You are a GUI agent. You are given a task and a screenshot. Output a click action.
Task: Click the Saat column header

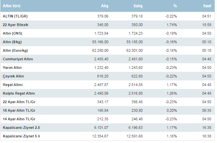click(x=207, y=6)
